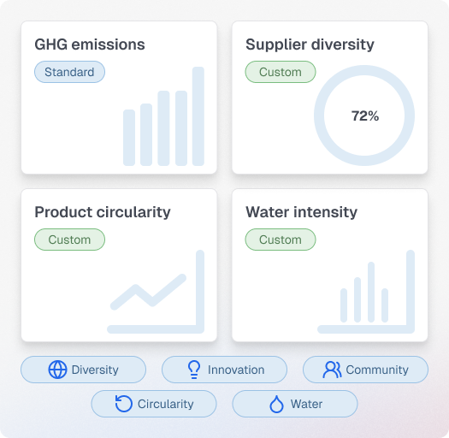
Task: Open the Supplier diversity card title
Action: [x=310, y=44]
